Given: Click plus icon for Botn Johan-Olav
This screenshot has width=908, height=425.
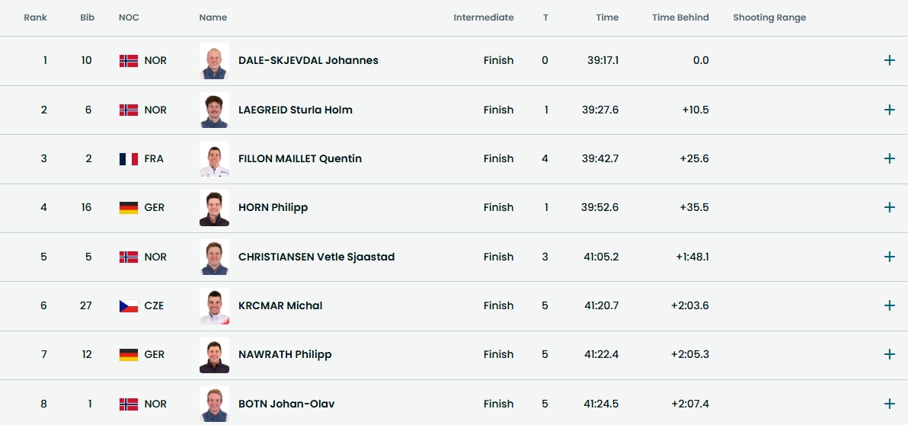Looking at the screenshot, I should click(889, 404).
